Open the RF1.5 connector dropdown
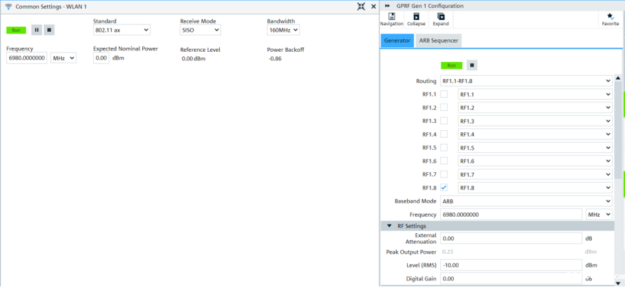The width and height of the screenshot is (625, 287). (535, 147)
